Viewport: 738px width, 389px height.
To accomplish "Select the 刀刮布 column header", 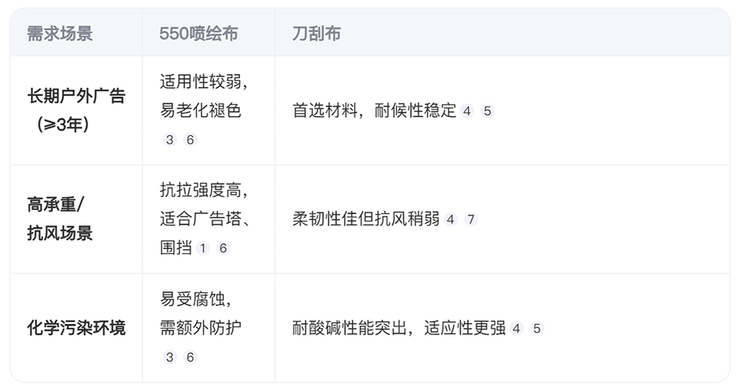I will tap(317, 34).
